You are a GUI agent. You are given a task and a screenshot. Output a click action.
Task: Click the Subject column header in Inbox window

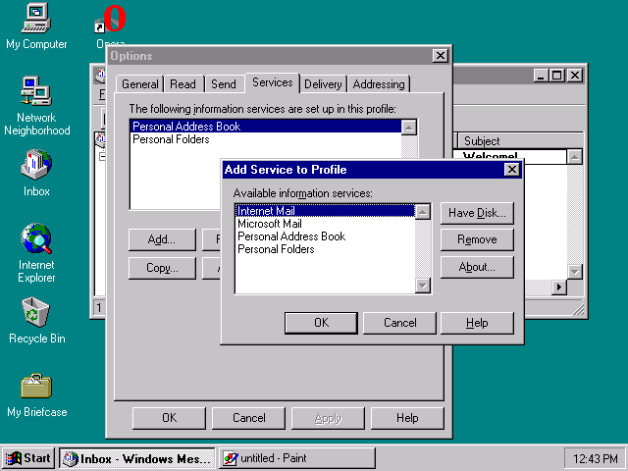click(519, 141)
